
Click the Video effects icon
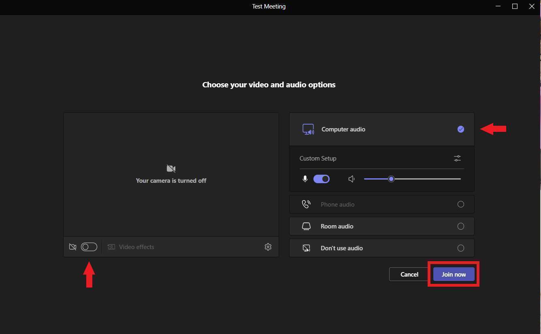tap(111, 247)
